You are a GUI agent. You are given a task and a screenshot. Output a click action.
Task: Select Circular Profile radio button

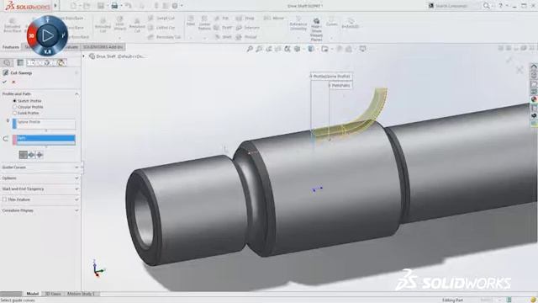(x=14, y=107)
